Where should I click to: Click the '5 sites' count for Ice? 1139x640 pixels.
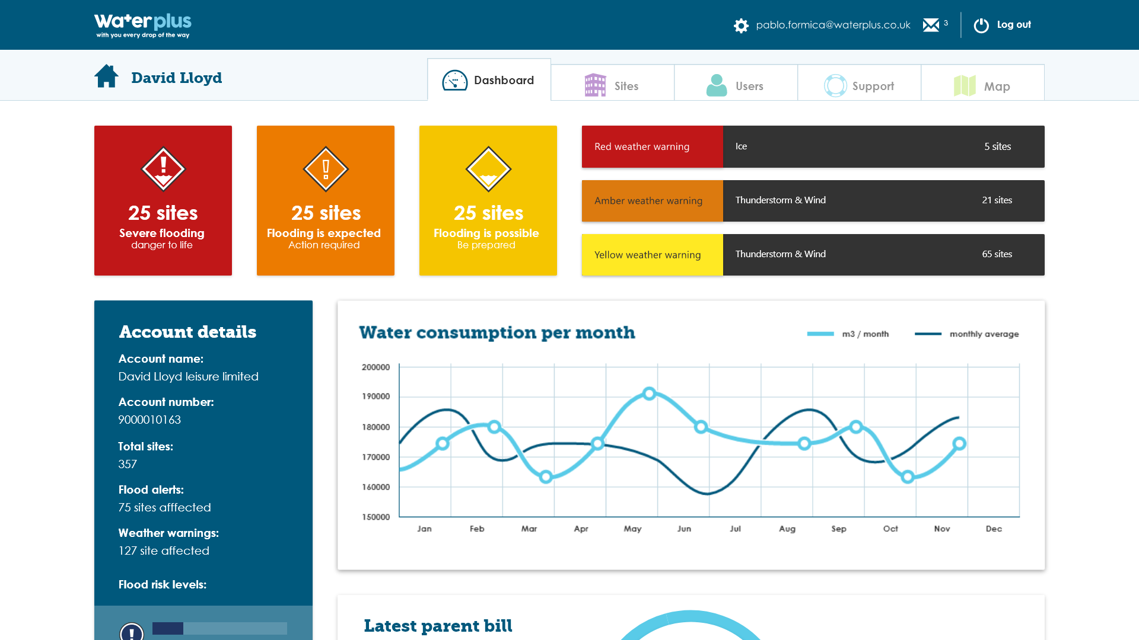[x=998, y=146]
